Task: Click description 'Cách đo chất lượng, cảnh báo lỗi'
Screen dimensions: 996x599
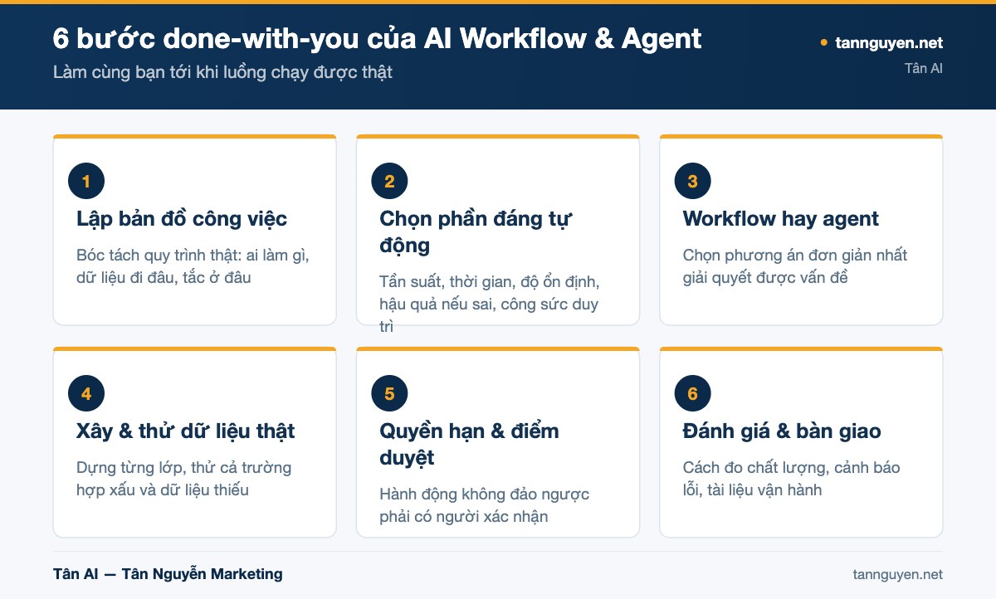Action: [791, 479]
